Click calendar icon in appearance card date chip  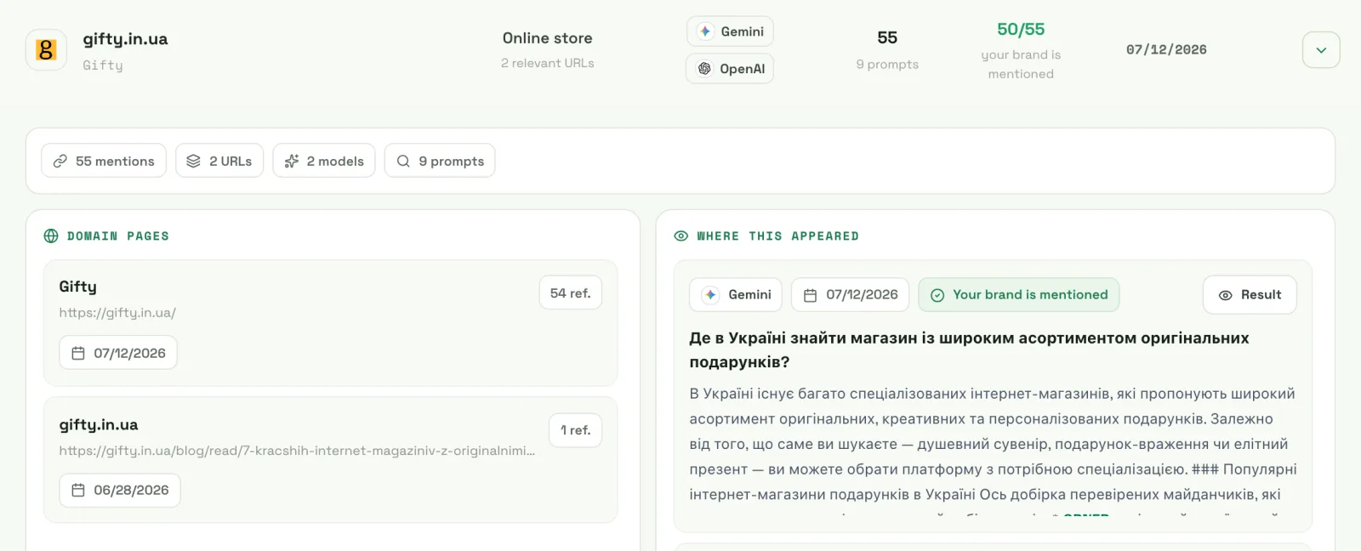pyautogui.click(x=811, y=295)
